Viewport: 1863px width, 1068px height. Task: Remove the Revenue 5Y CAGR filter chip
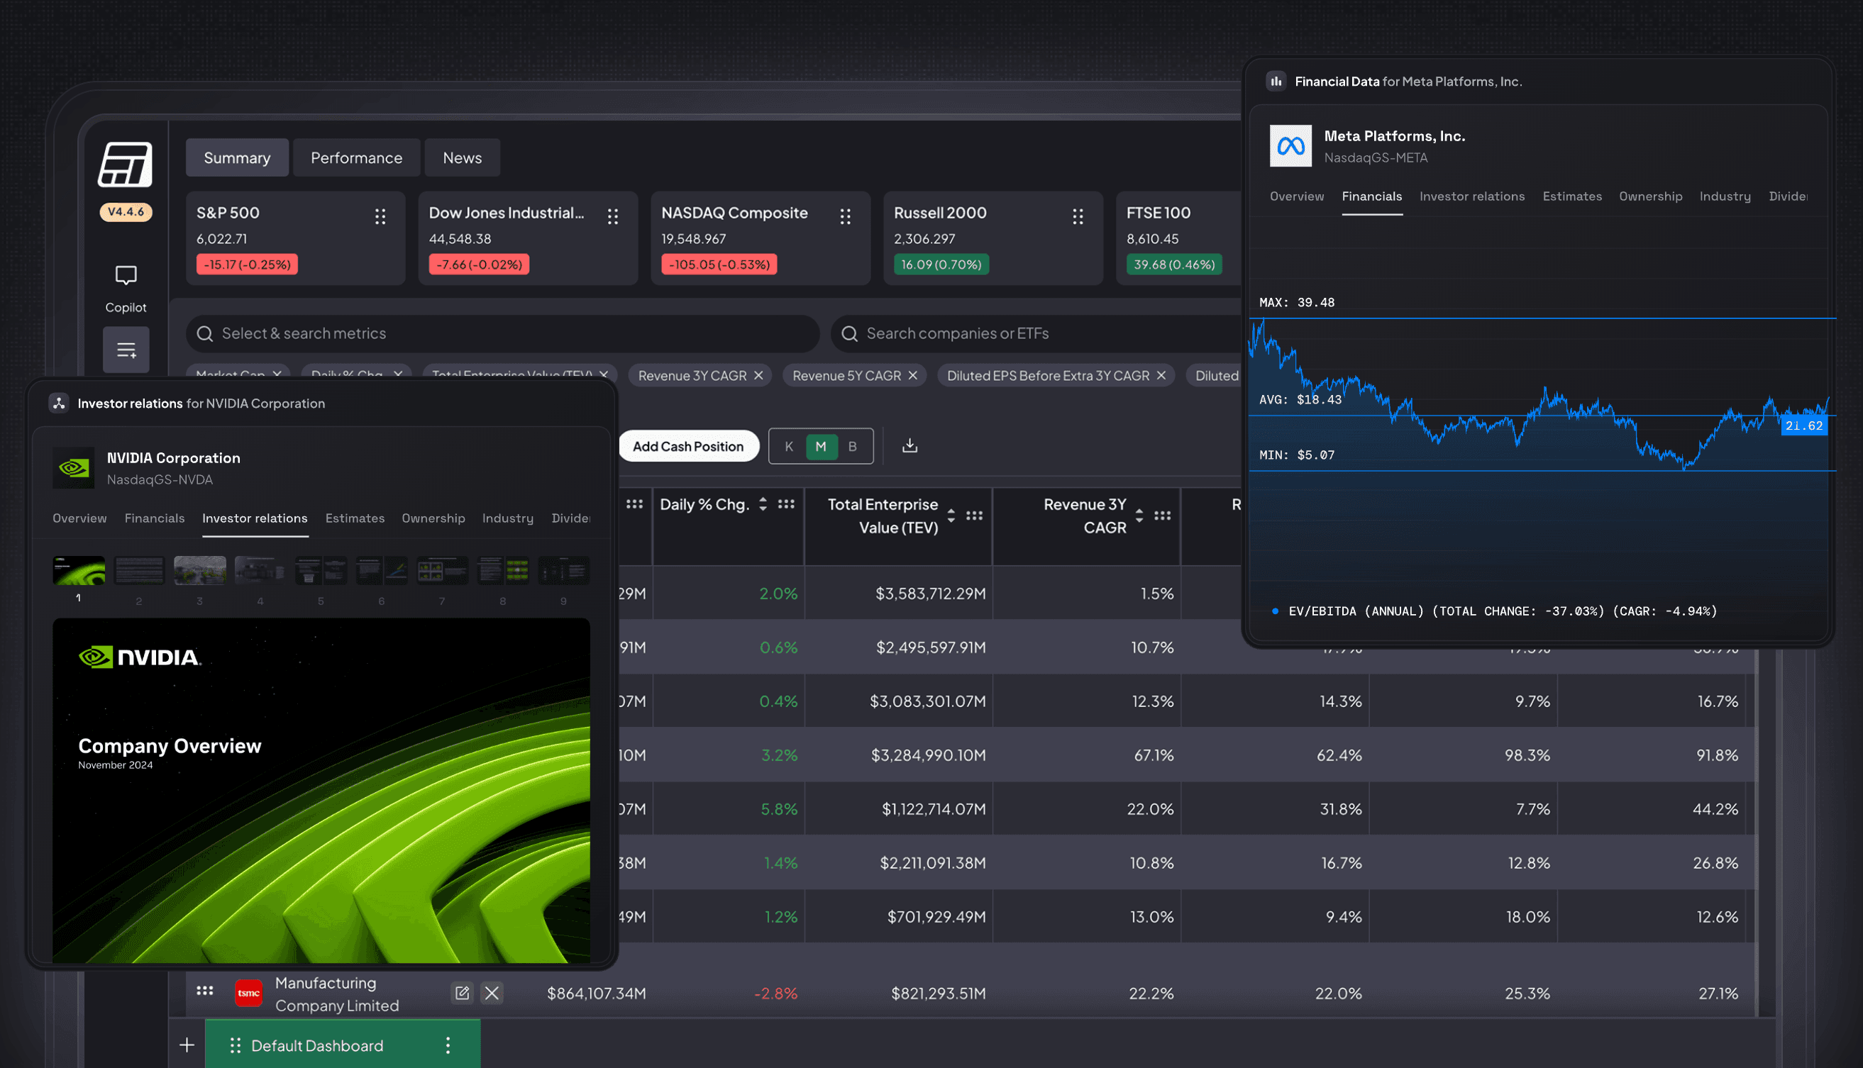pyautogui.click(x=912, y=375)
